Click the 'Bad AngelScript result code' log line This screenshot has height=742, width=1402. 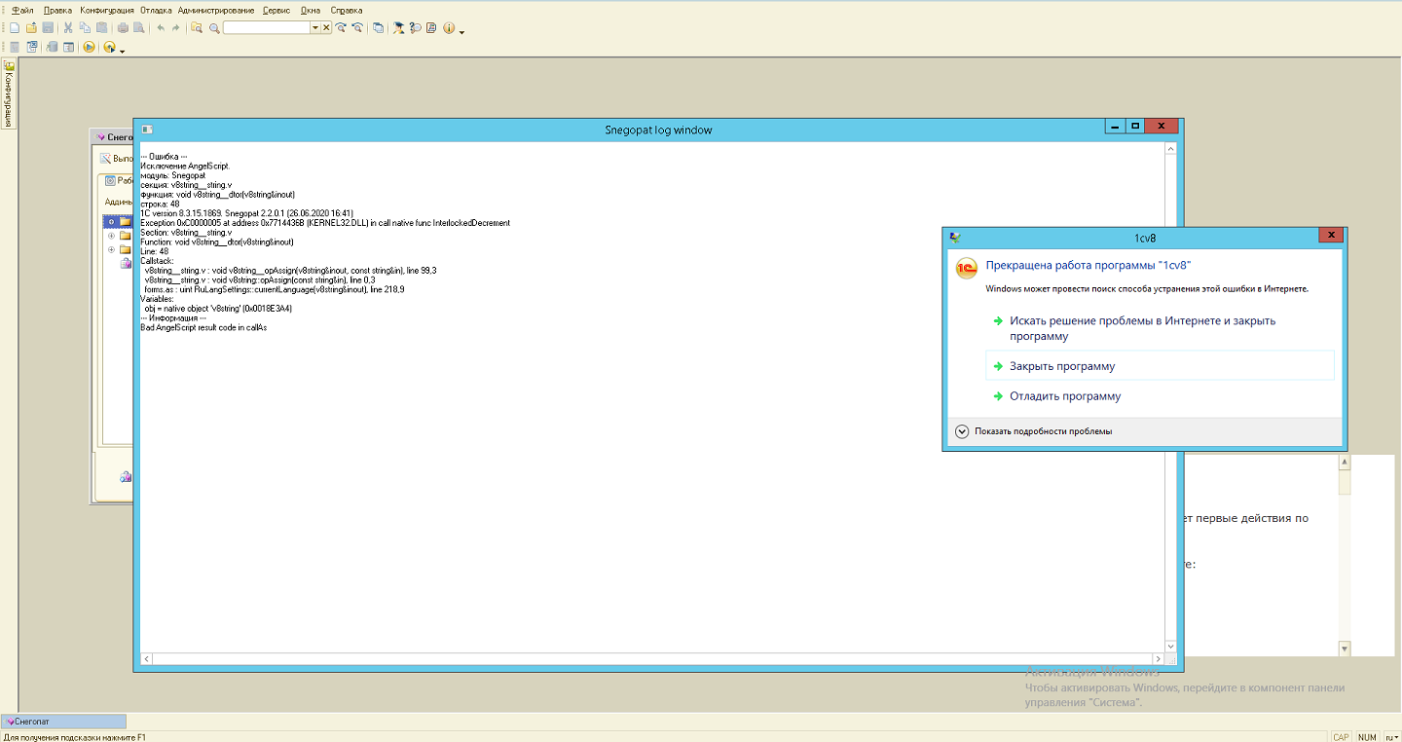(203, 328)
